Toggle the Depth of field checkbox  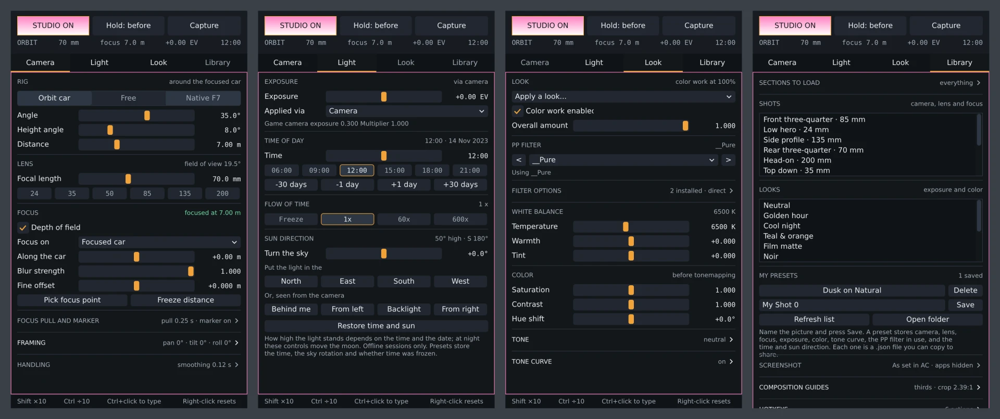point(23,227)
